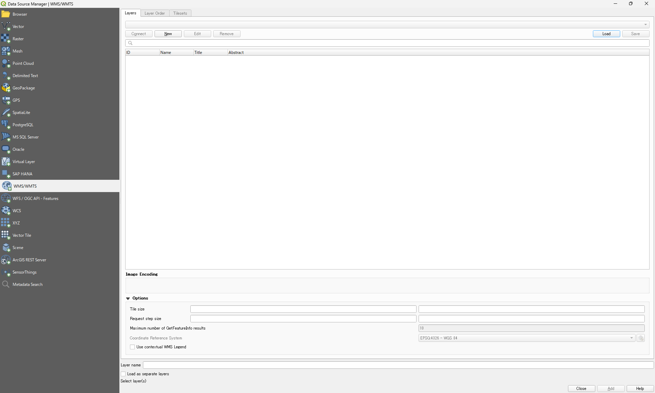Enable Use contextual WMS Legend checkbox
Image resolution: width=655 pixels, height=393 pixels.
point(132,347)
